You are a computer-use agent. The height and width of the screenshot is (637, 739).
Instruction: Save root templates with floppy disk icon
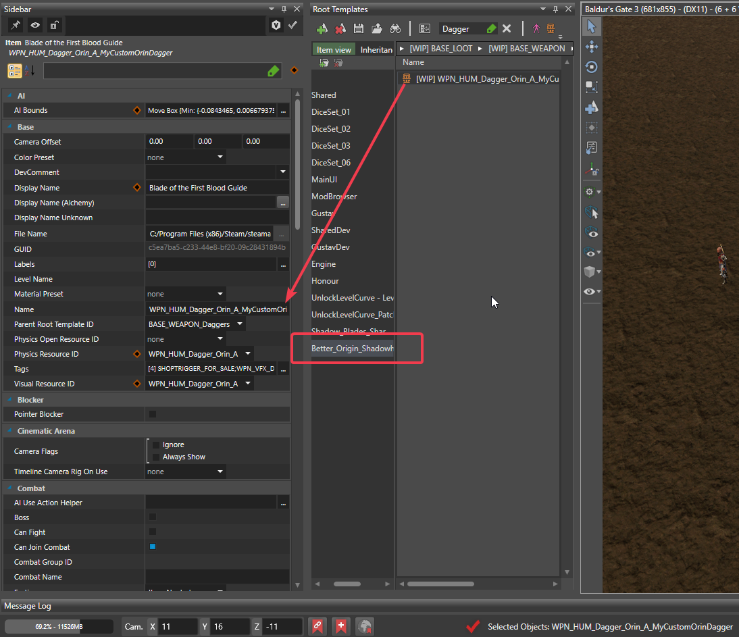[x=359, y=28]
